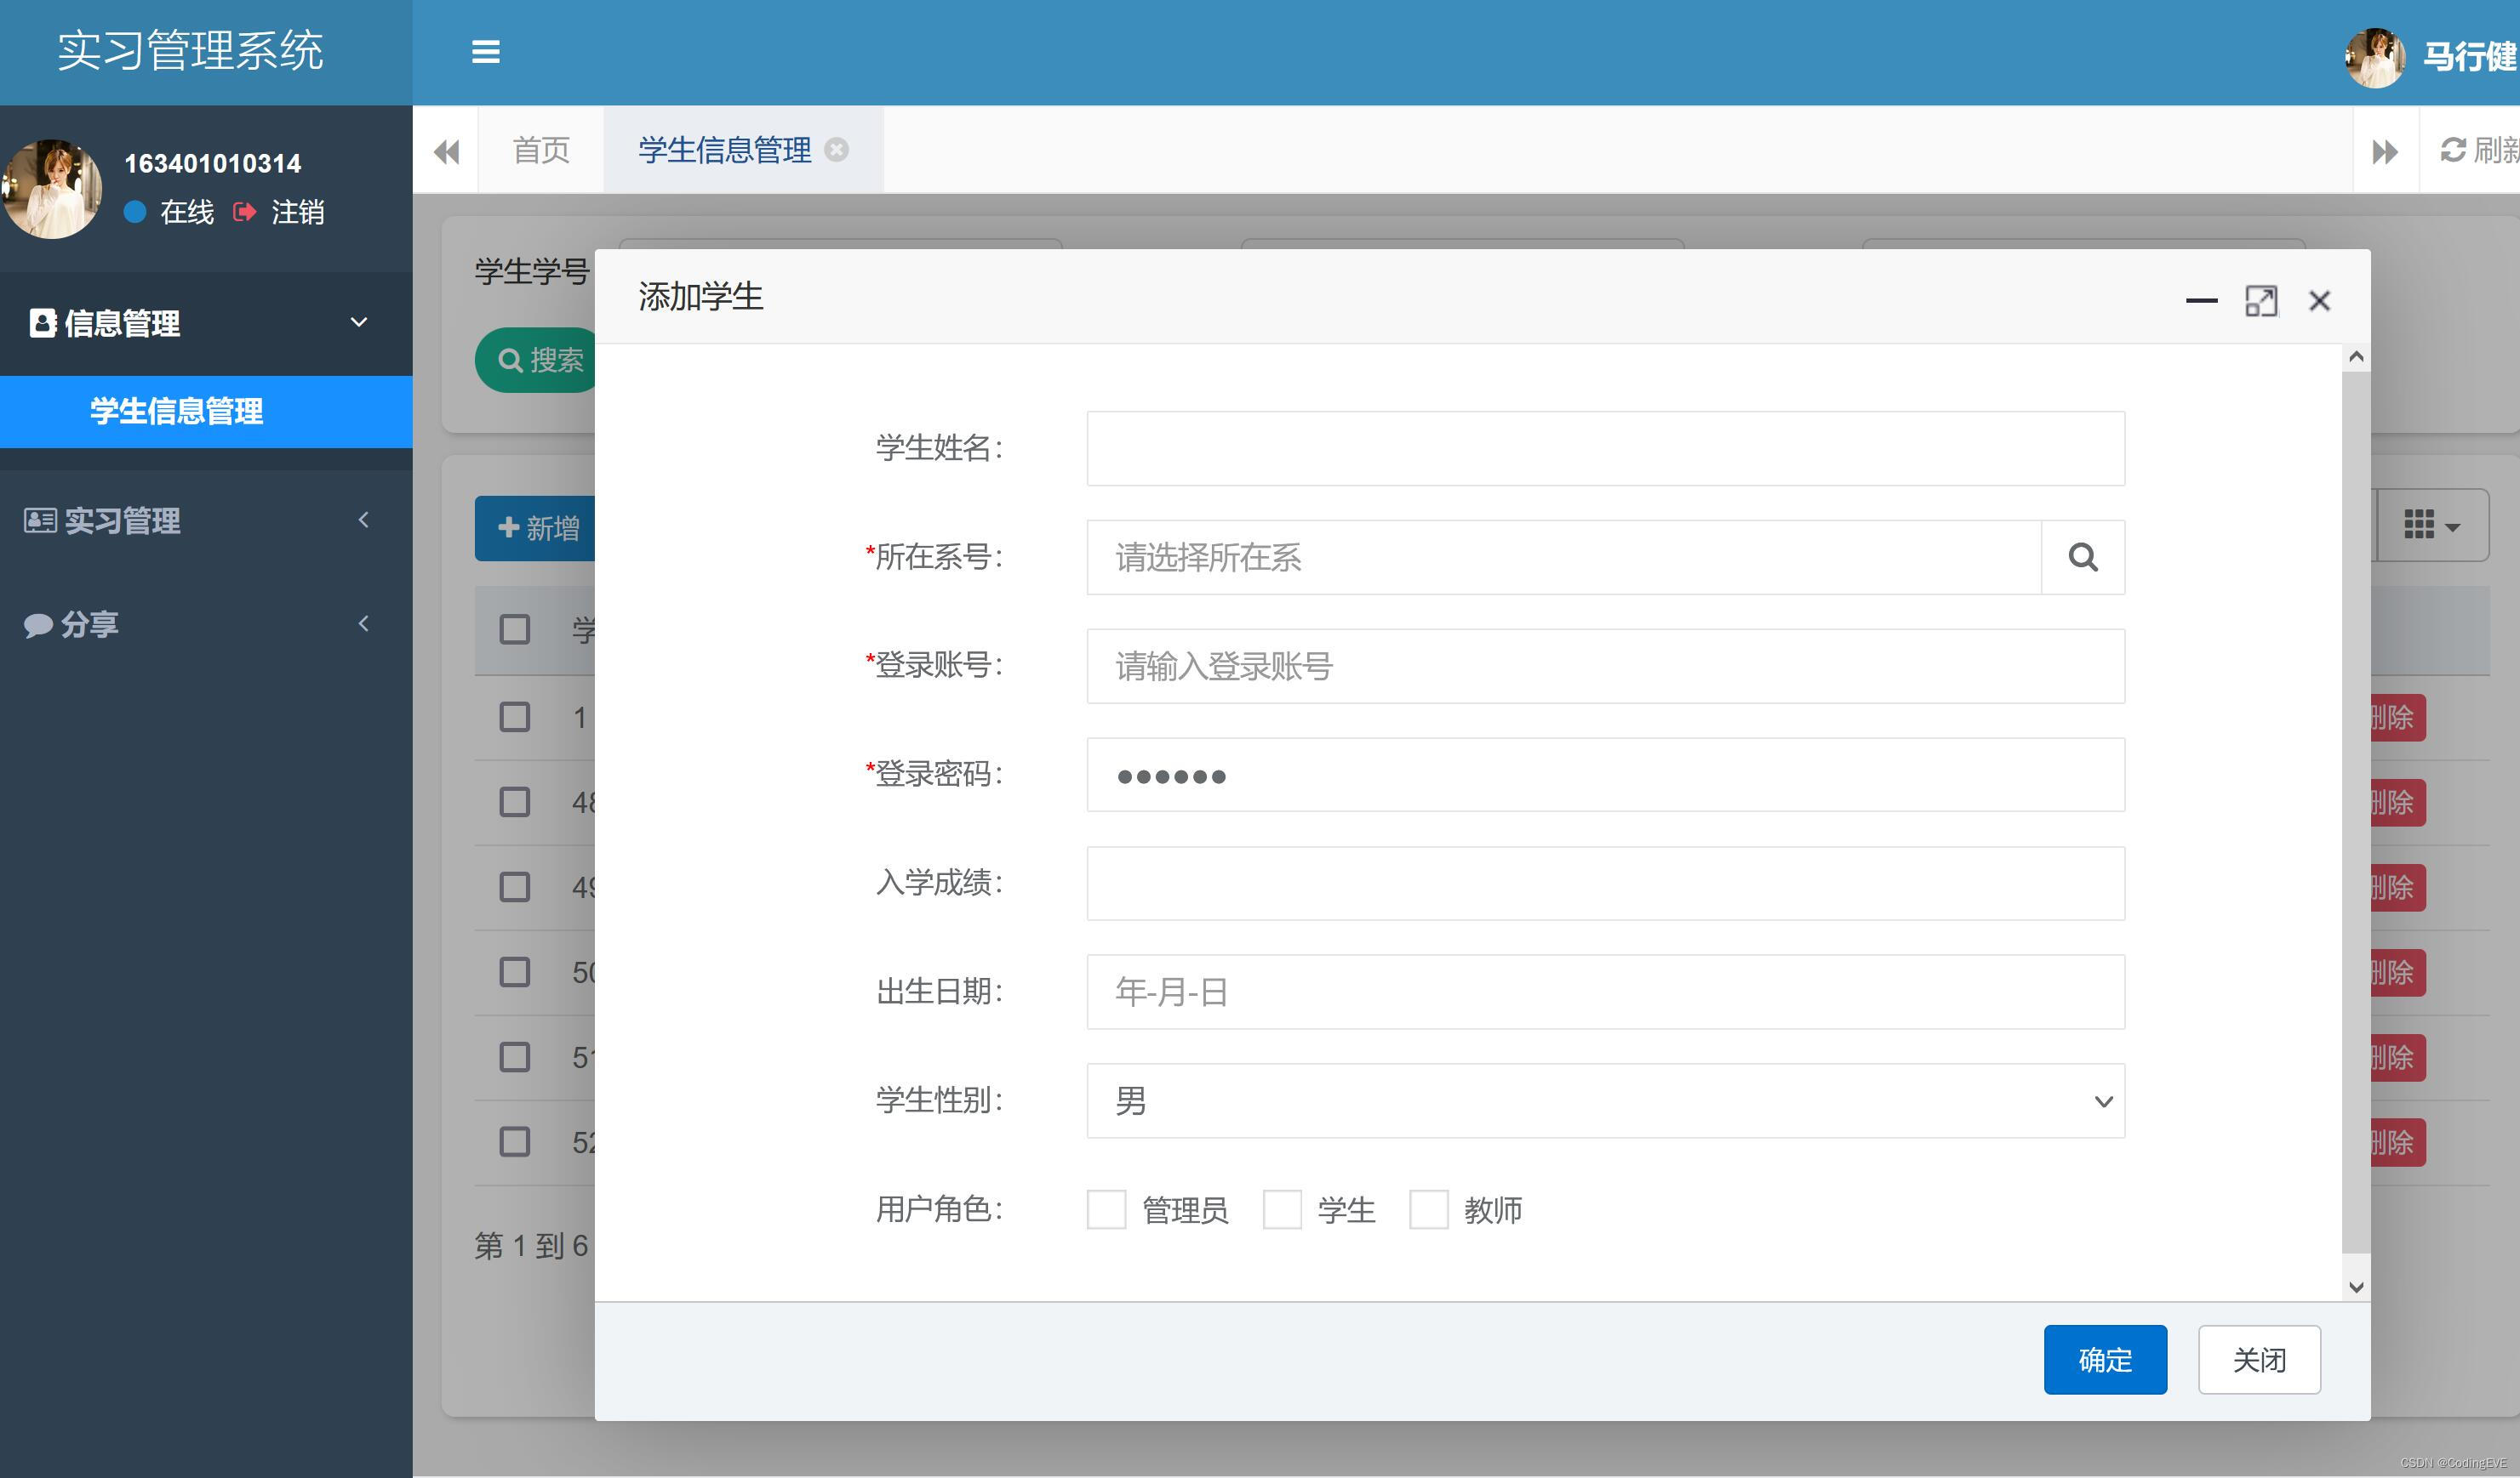
Task: Close the 学生信息管理 tab via x icon
Action: point(836,150)
